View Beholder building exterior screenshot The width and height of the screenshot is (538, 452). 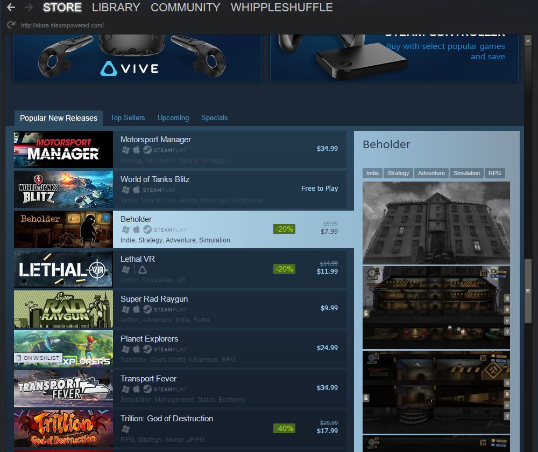[x=436, y=223]
